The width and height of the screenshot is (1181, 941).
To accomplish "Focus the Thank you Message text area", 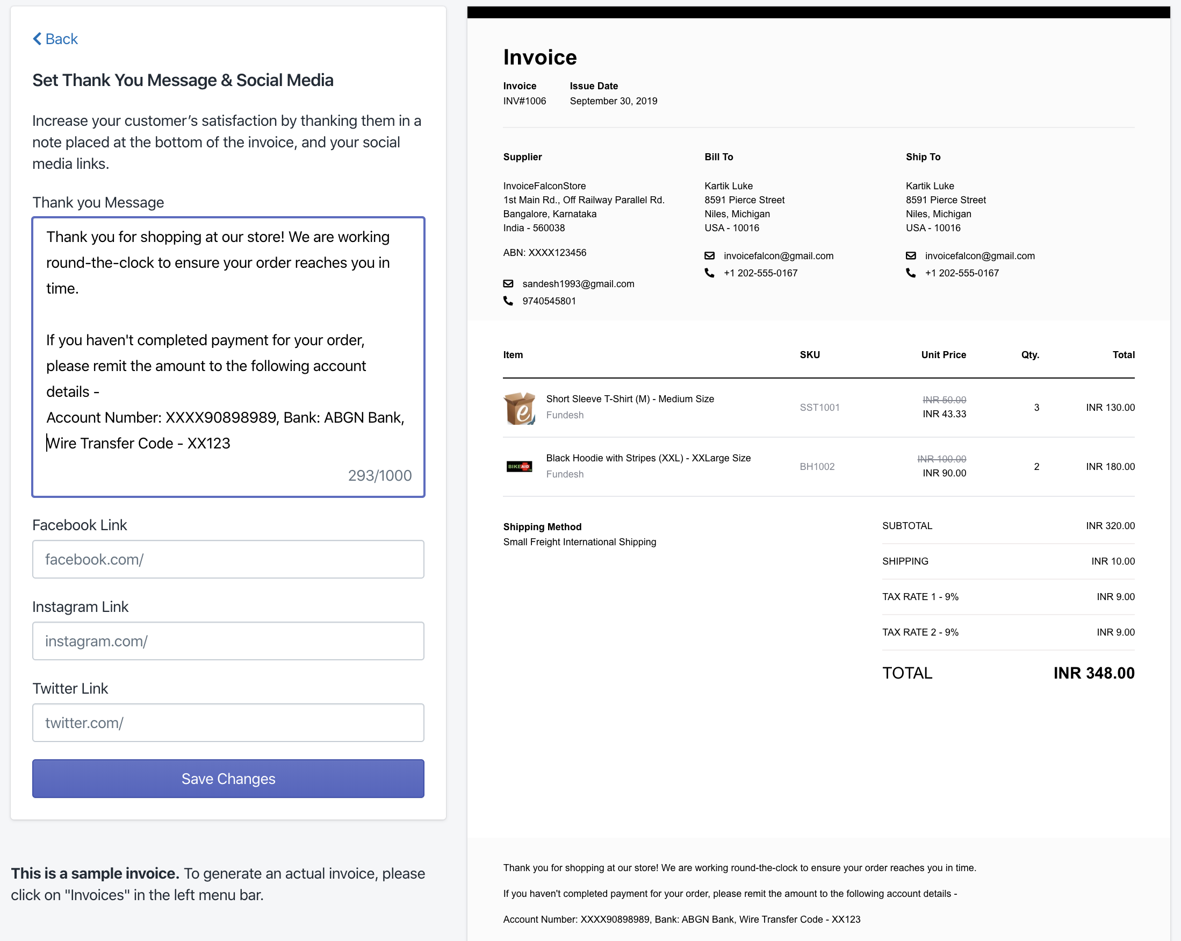I will [228, 357].
